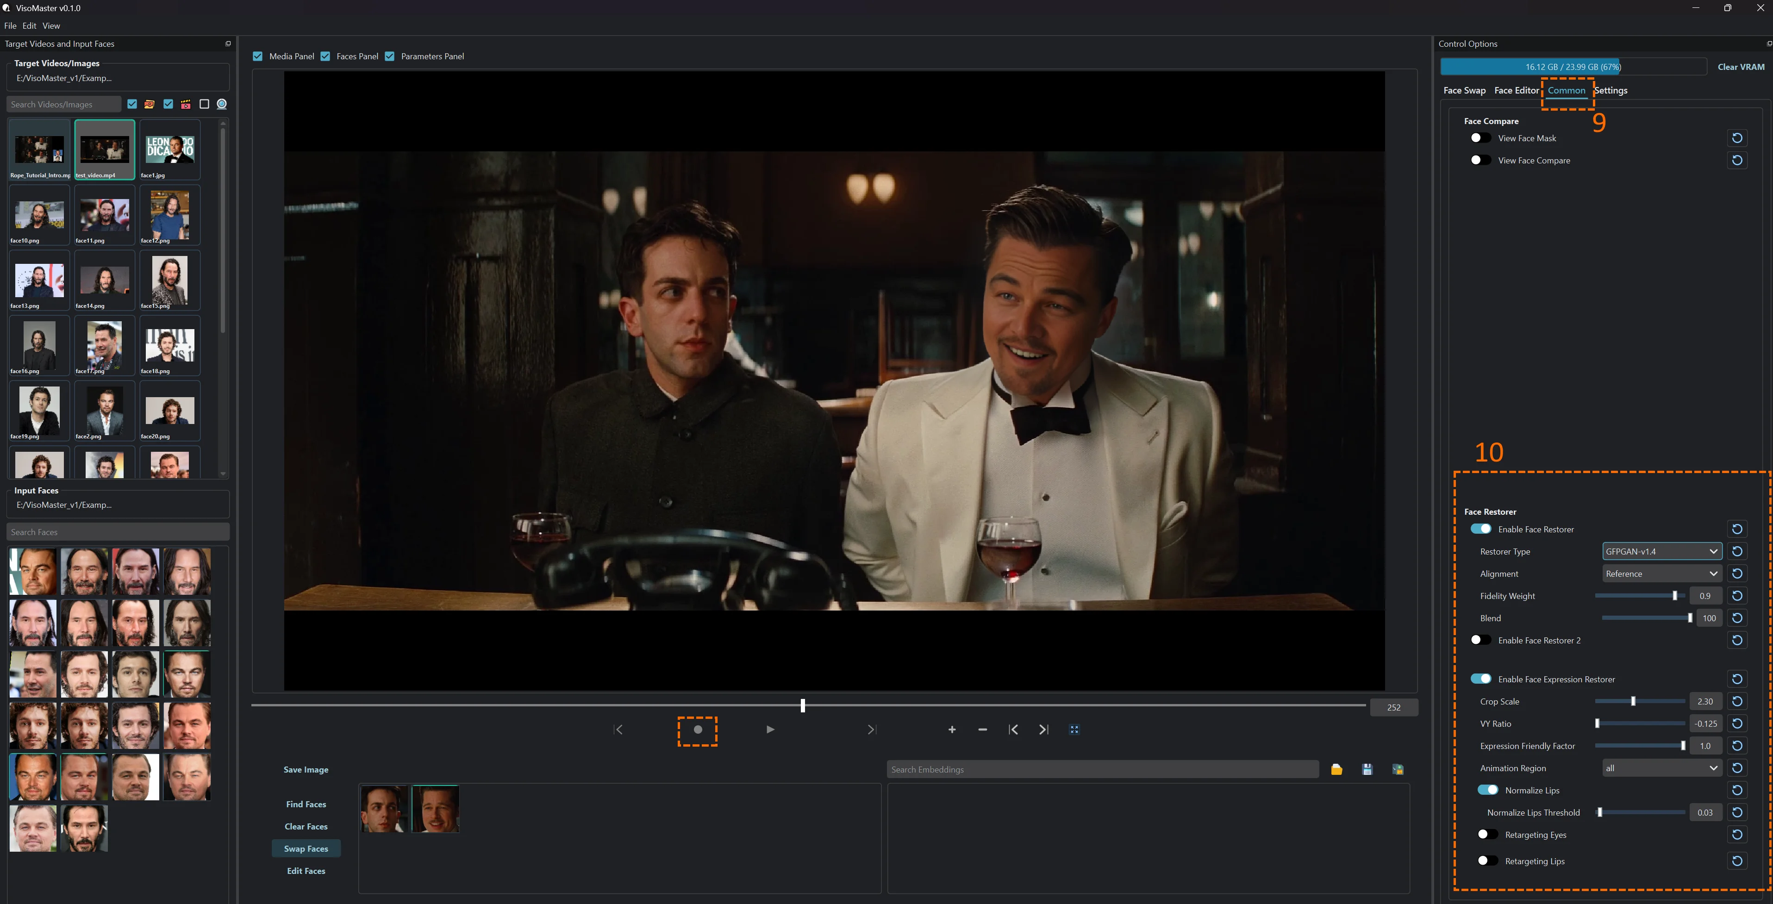Play the video with the play icon
This screenshot has width=1773, height=904.
point(770,729)
